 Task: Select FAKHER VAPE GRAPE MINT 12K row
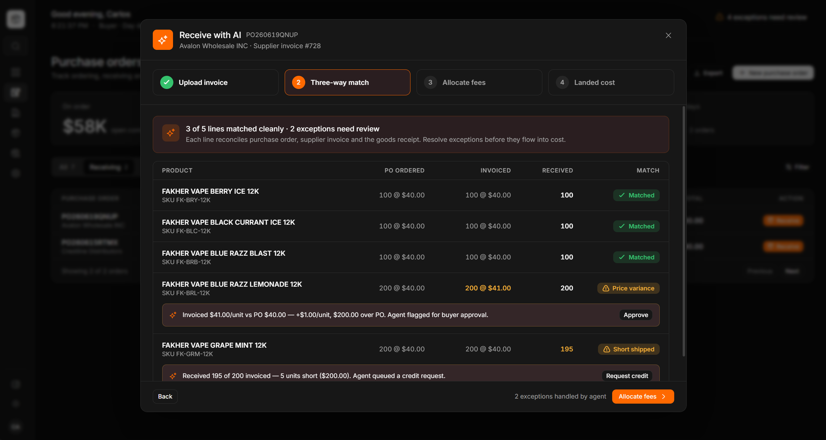[411, 349]
